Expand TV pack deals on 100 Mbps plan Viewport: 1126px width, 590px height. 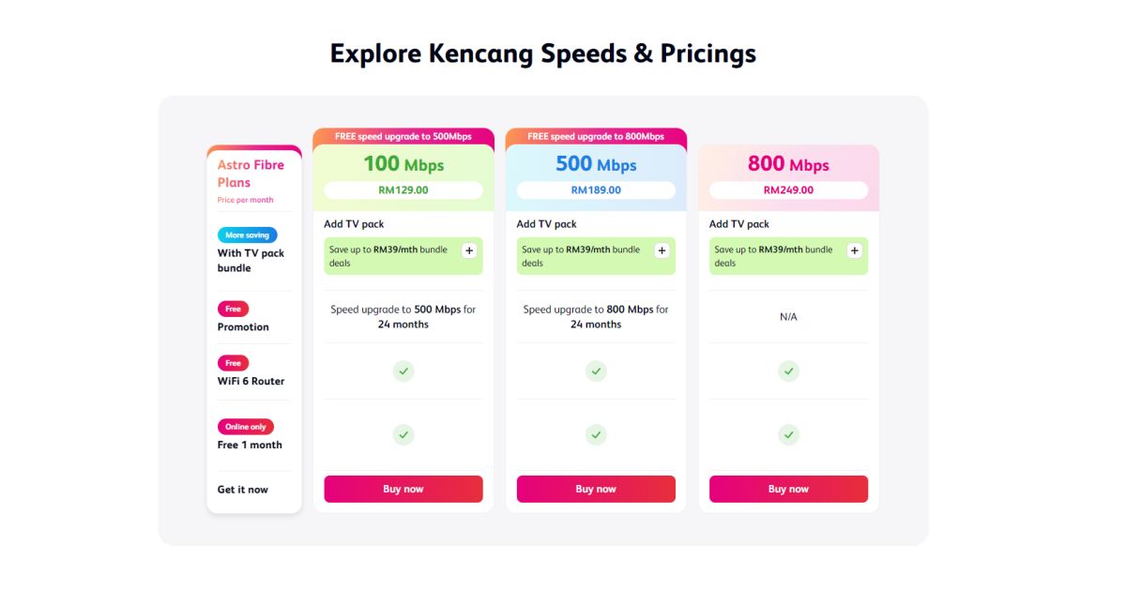click(469, 250)
